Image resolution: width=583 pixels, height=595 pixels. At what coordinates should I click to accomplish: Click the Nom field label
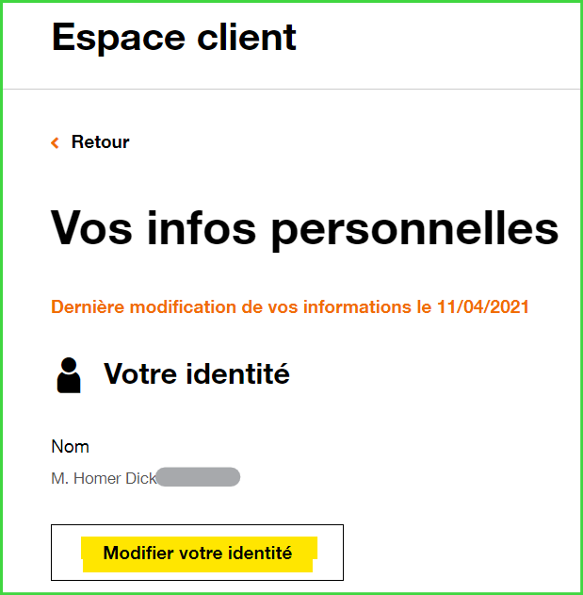[70, 446]
